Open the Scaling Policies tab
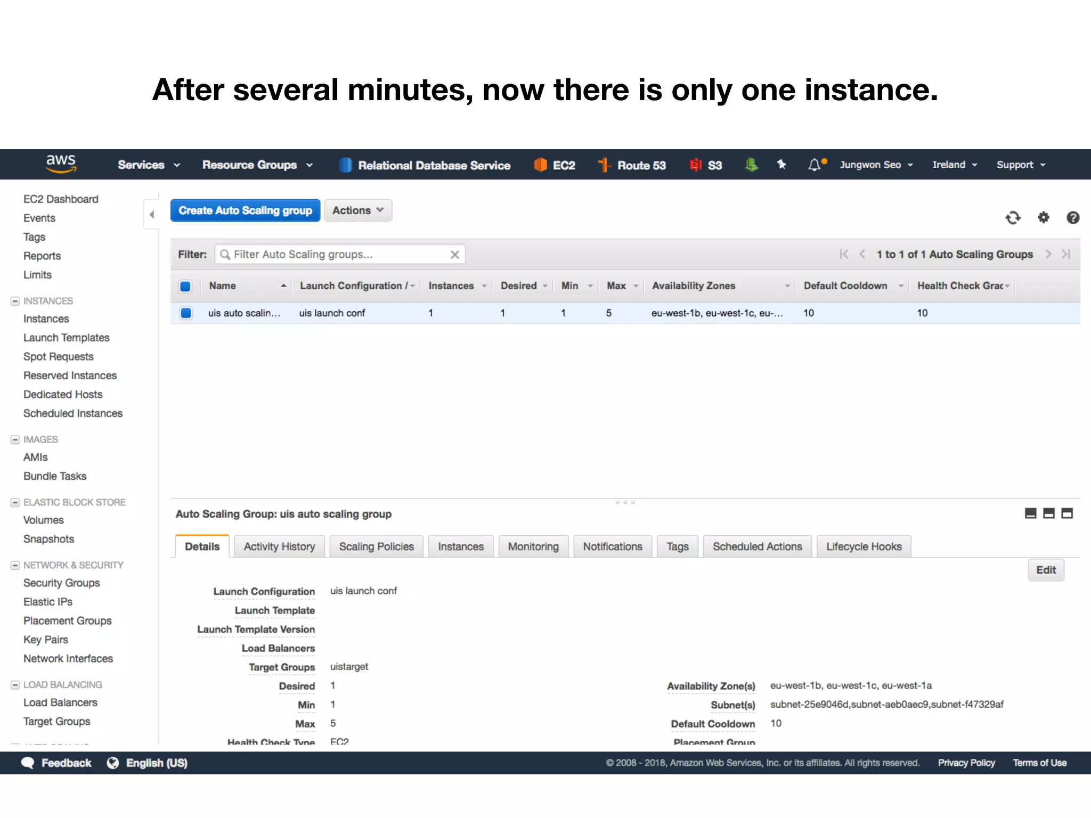Viewport: 1091px width, 818px height. (x=376, y=546)
